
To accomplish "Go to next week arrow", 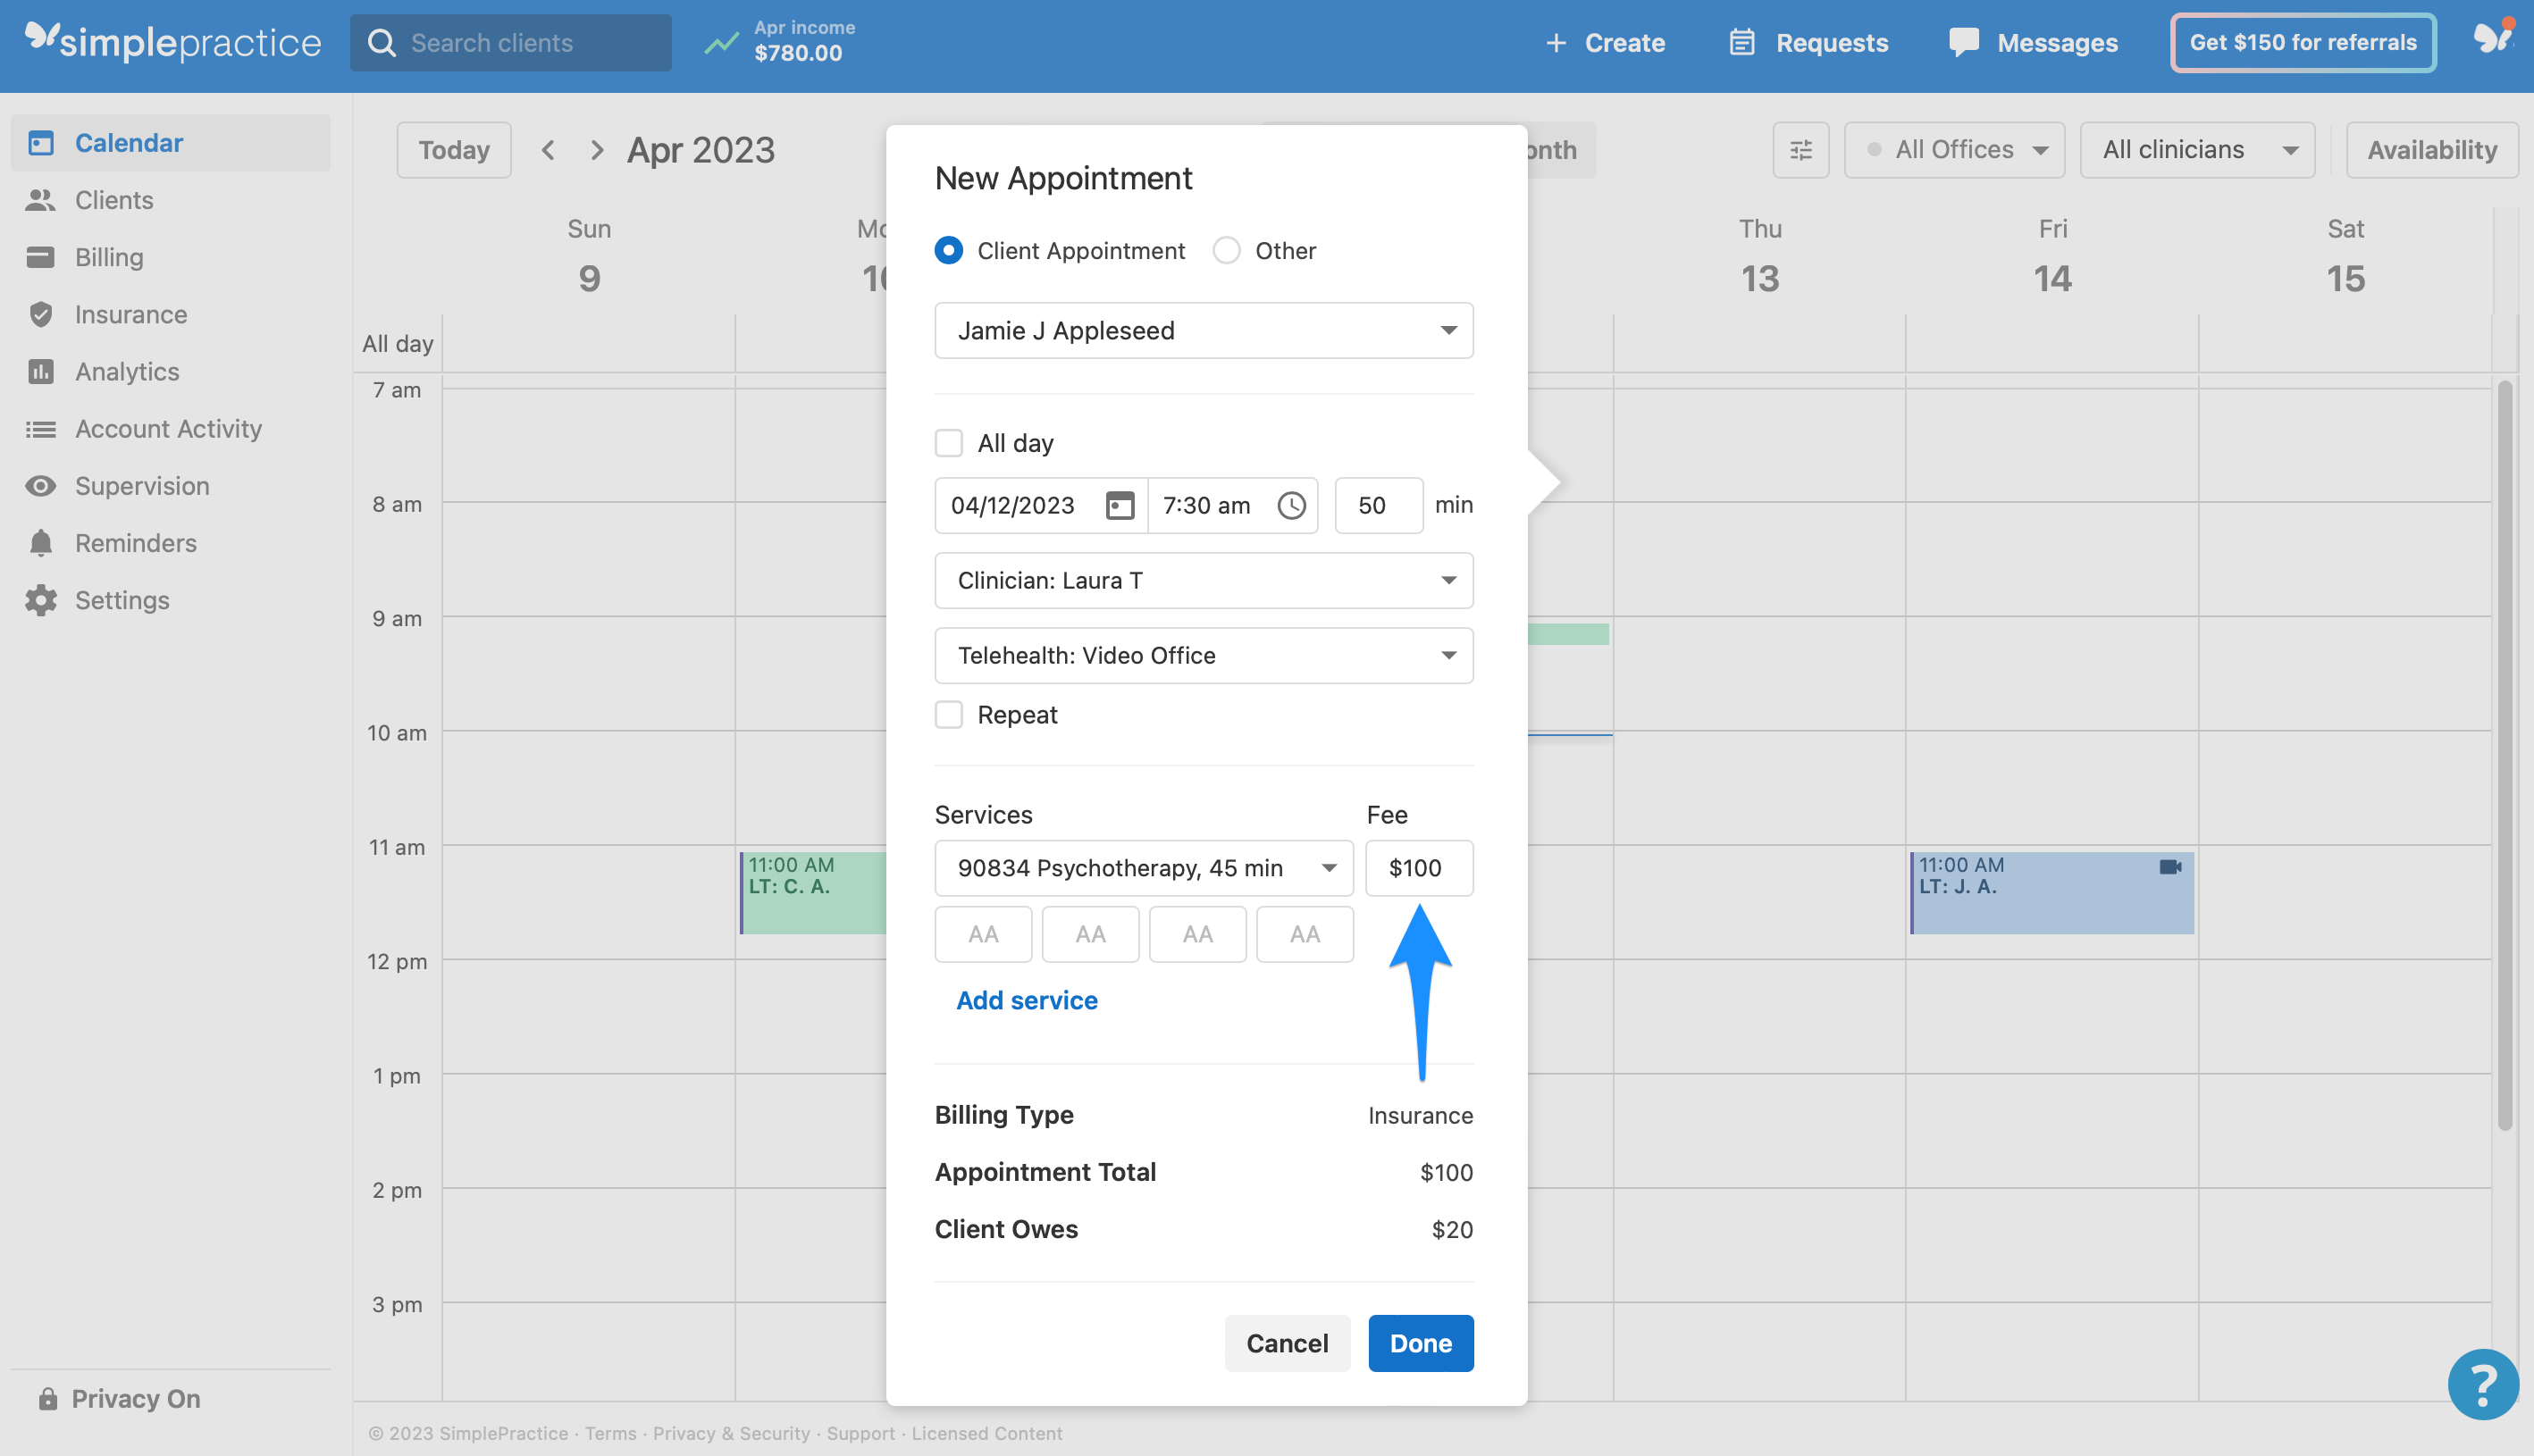I will (x=597, y=150).
